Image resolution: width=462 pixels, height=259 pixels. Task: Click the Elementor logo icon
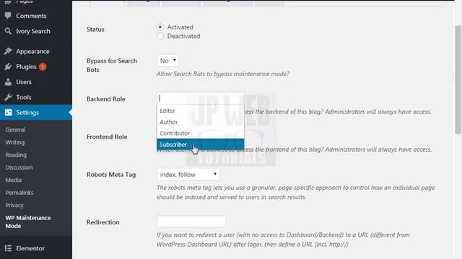point(8,248)
